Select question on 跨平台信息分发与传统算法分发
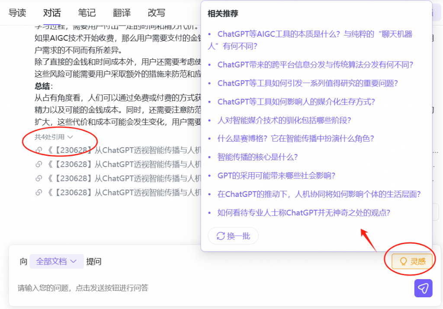Screen dimensions: 443x309 pos(315,65)
